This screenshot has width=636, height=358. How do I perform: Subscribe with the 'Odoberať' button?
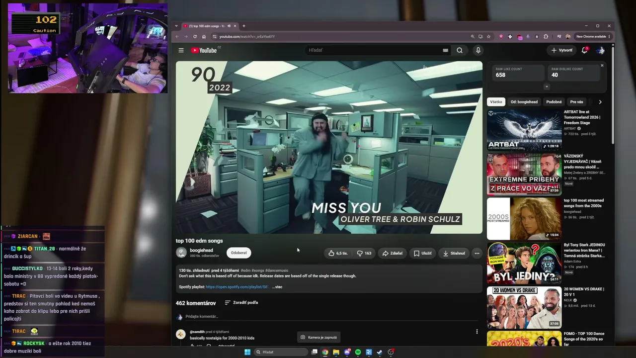(239, 253)
